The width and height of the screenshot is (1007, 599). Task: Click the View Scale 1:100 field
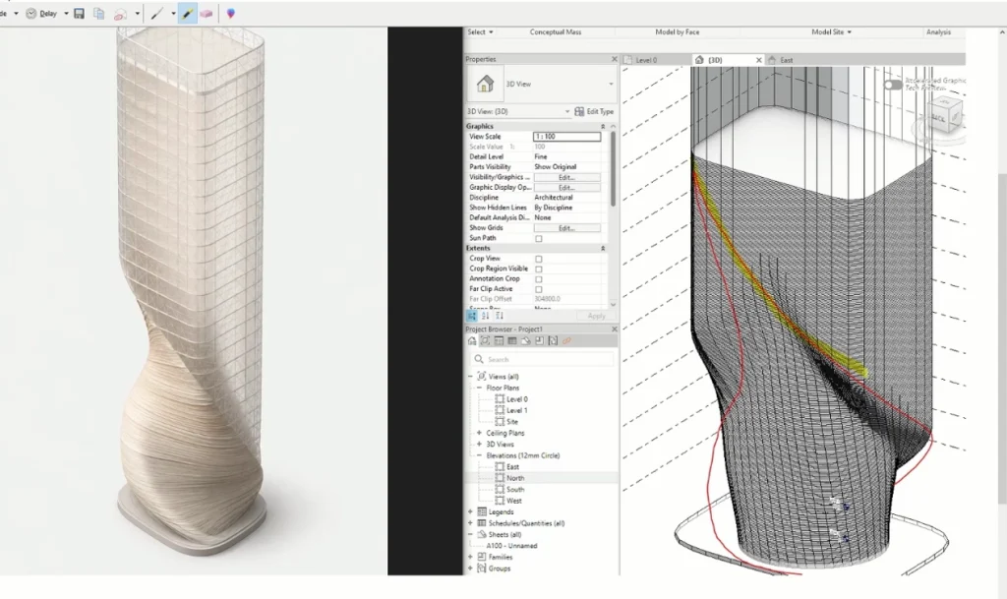click(567, 137)
